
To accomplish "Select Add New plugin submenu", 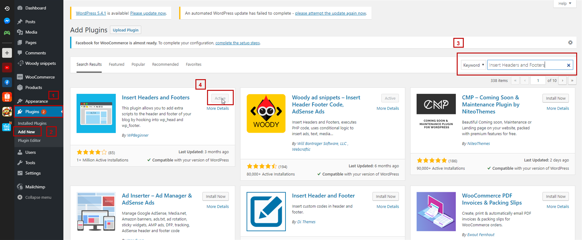I will pyautogui.click(x=27, y=132).
